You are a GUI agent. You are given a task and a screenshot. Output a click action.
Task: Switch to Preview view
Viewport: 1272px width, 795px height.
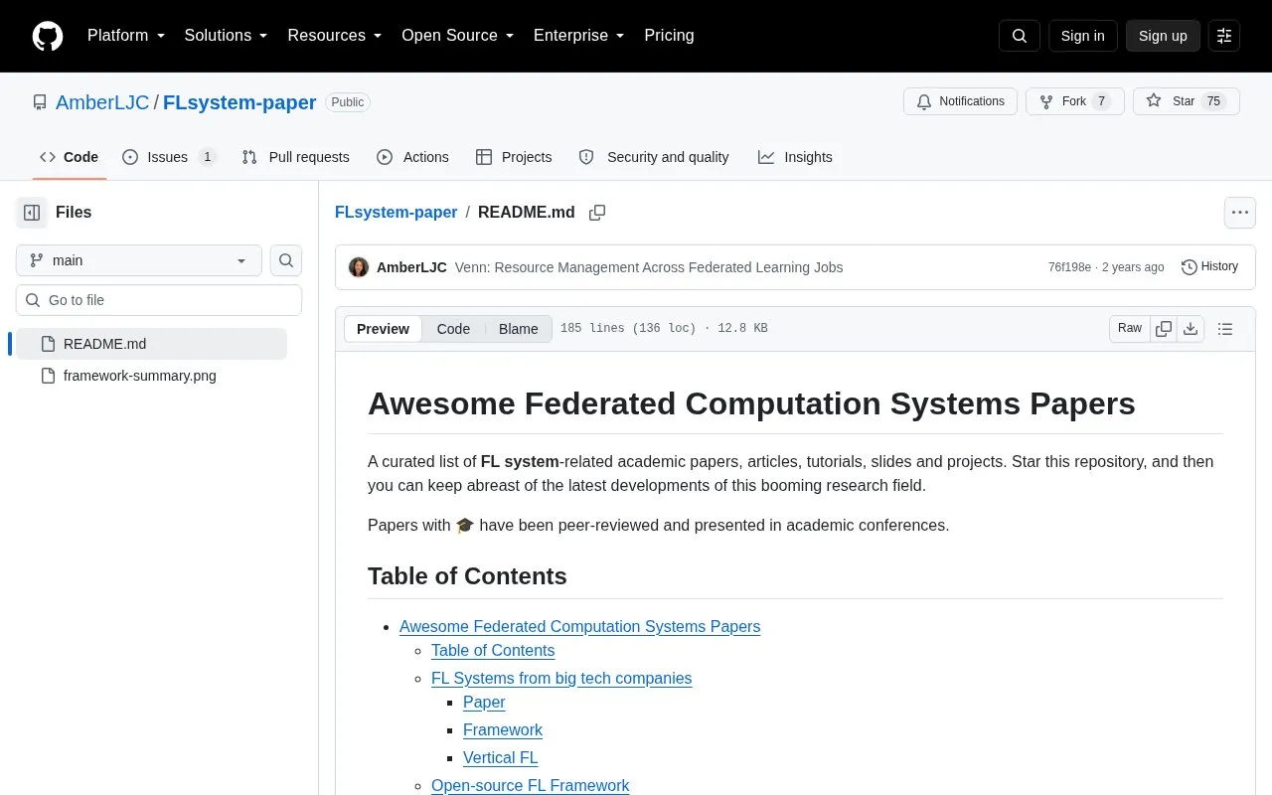[383, 329]
